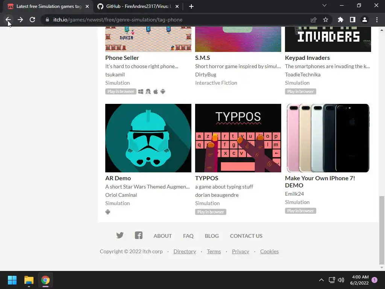The image size is (385, 289).
Task: Toggle the browser side panel icon
Action: click(x=353, y=20)
